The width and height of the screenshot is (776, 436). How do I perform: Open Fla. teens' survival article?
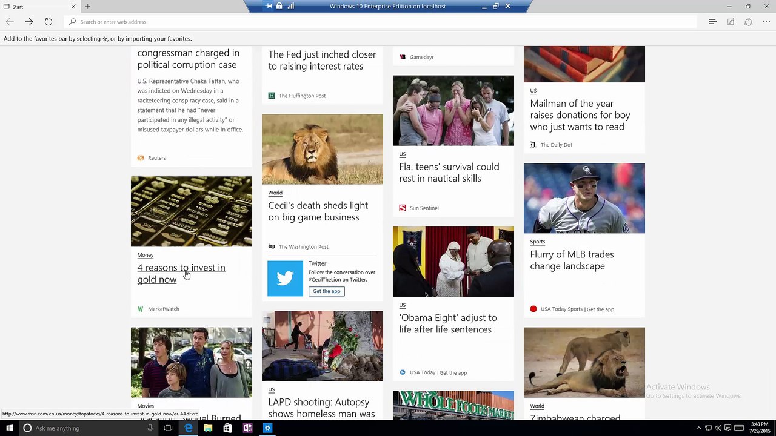[449, 173]
